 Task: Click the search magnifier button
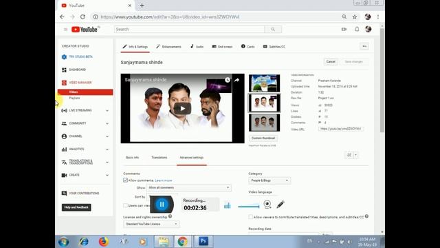pos(273,29)
